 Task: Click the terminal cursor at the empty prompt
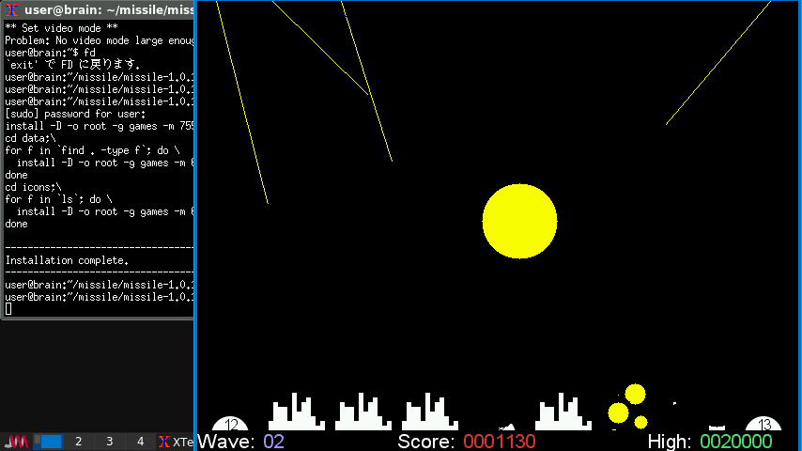coord(8,309)
